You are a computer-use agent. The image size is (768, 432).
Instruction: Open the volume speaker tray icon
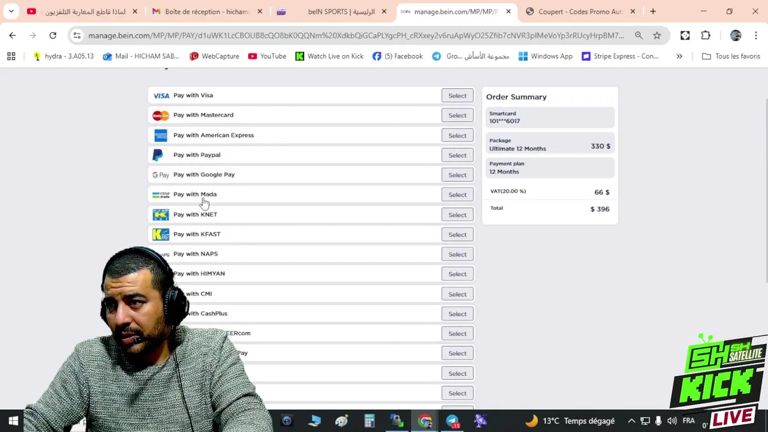672,421
